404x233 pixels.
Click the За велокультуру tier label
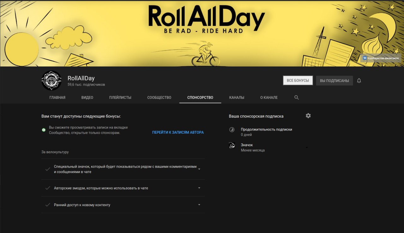click(x=55, y=152)
